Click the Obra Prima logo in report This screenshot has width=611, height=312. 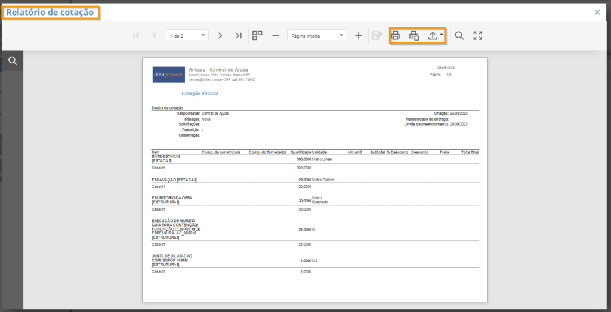click(x=169, y=75)
